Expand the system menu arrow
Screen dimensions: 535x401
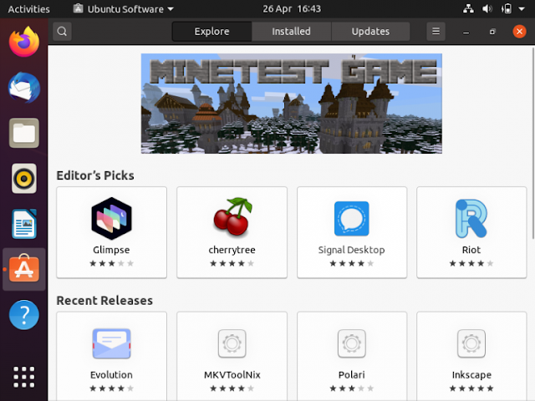tap(522, 9)
